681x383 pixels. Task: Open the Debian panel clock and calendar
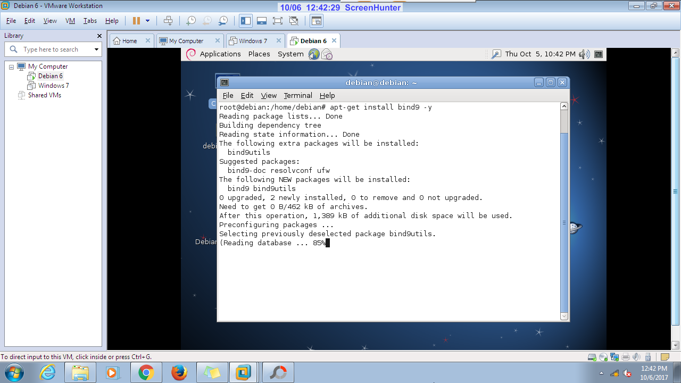(x=540, y=54)
